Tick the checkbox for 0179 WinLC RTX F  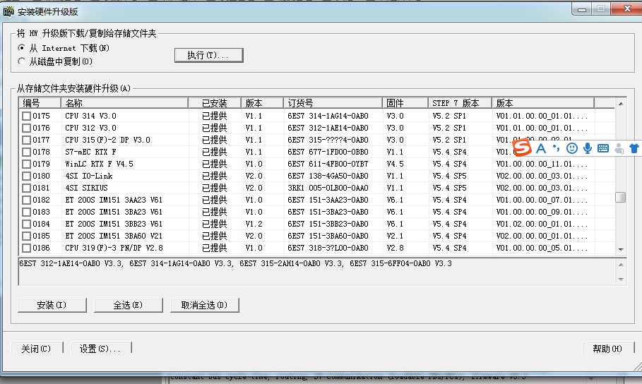[26, 164]
